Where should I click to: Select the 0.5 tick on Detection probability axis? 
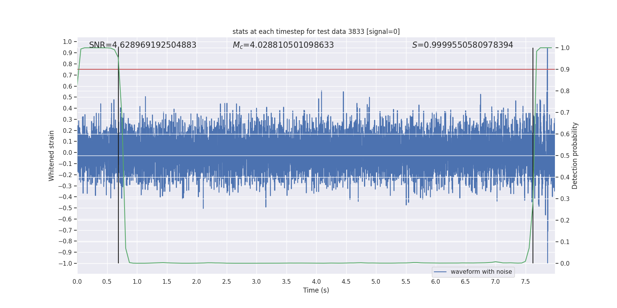point(565,156)
